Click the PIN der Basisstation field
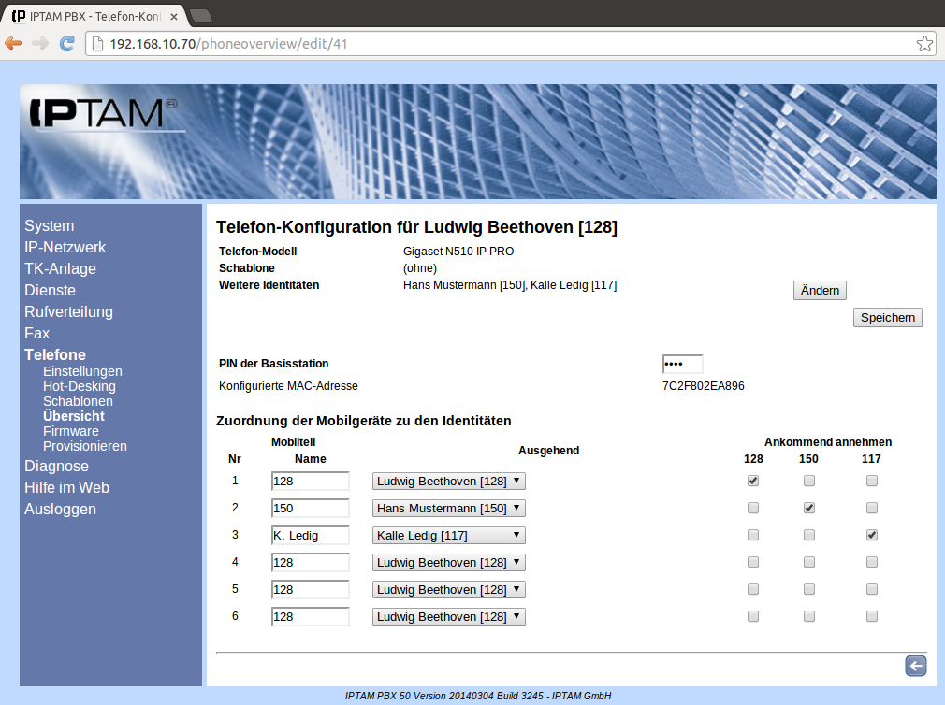The width and height of the screenshot is (945, 705). tap(682, 364)
